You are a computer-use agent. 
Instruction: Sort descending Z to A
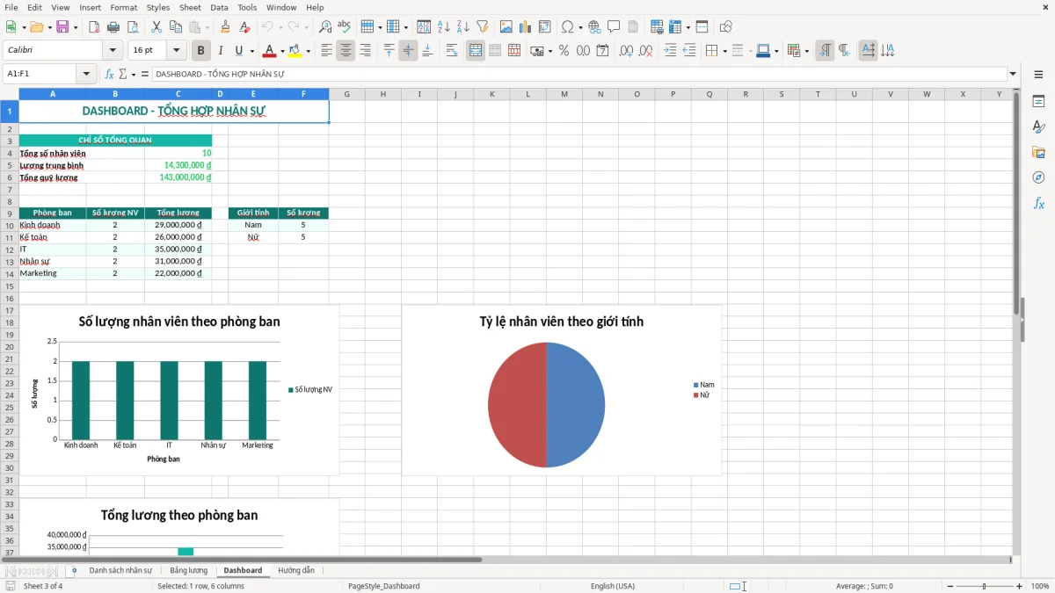pyautogui.click(x=462, y=27)
